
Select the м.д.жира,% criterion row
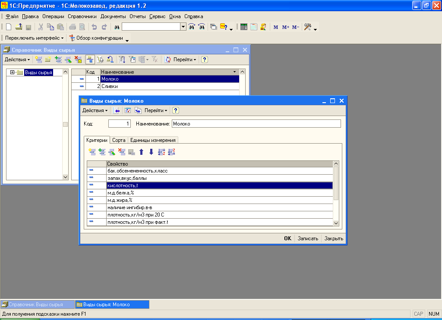coord(210,200)
